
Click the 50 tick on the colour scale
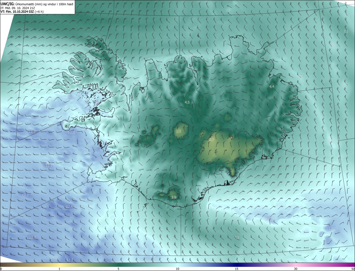coord(353,269)
